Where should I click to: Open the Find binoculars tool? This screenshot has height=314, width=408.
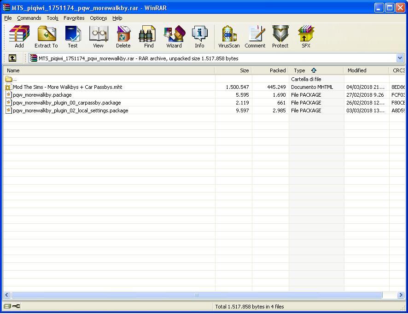[x=149, y=37]
